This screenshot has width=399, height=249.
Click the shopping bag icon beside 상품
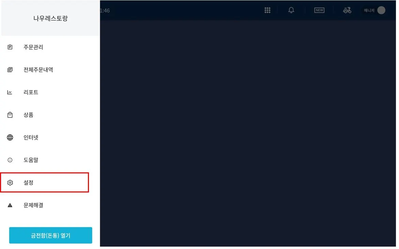[10, 115]
